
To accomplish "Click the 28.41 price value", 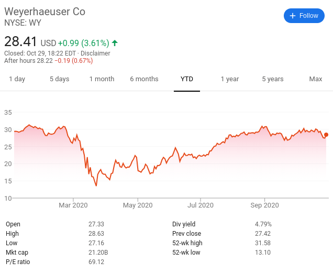I will [x=20, y=41].
